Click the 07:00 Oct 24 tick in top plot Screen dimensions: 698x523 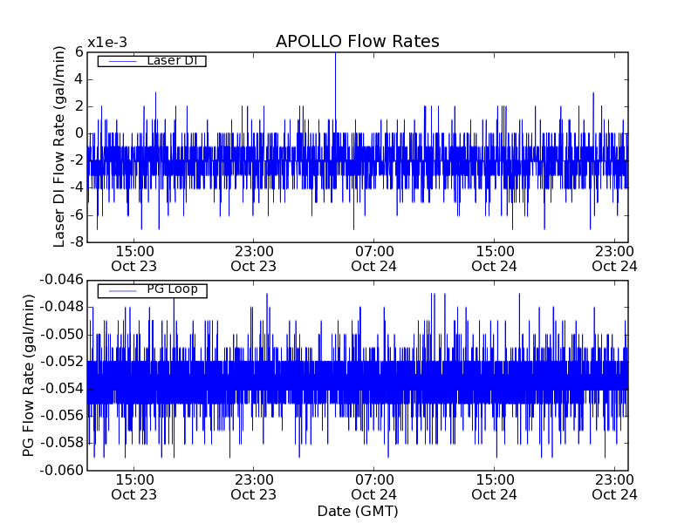[x=373, y=258]
